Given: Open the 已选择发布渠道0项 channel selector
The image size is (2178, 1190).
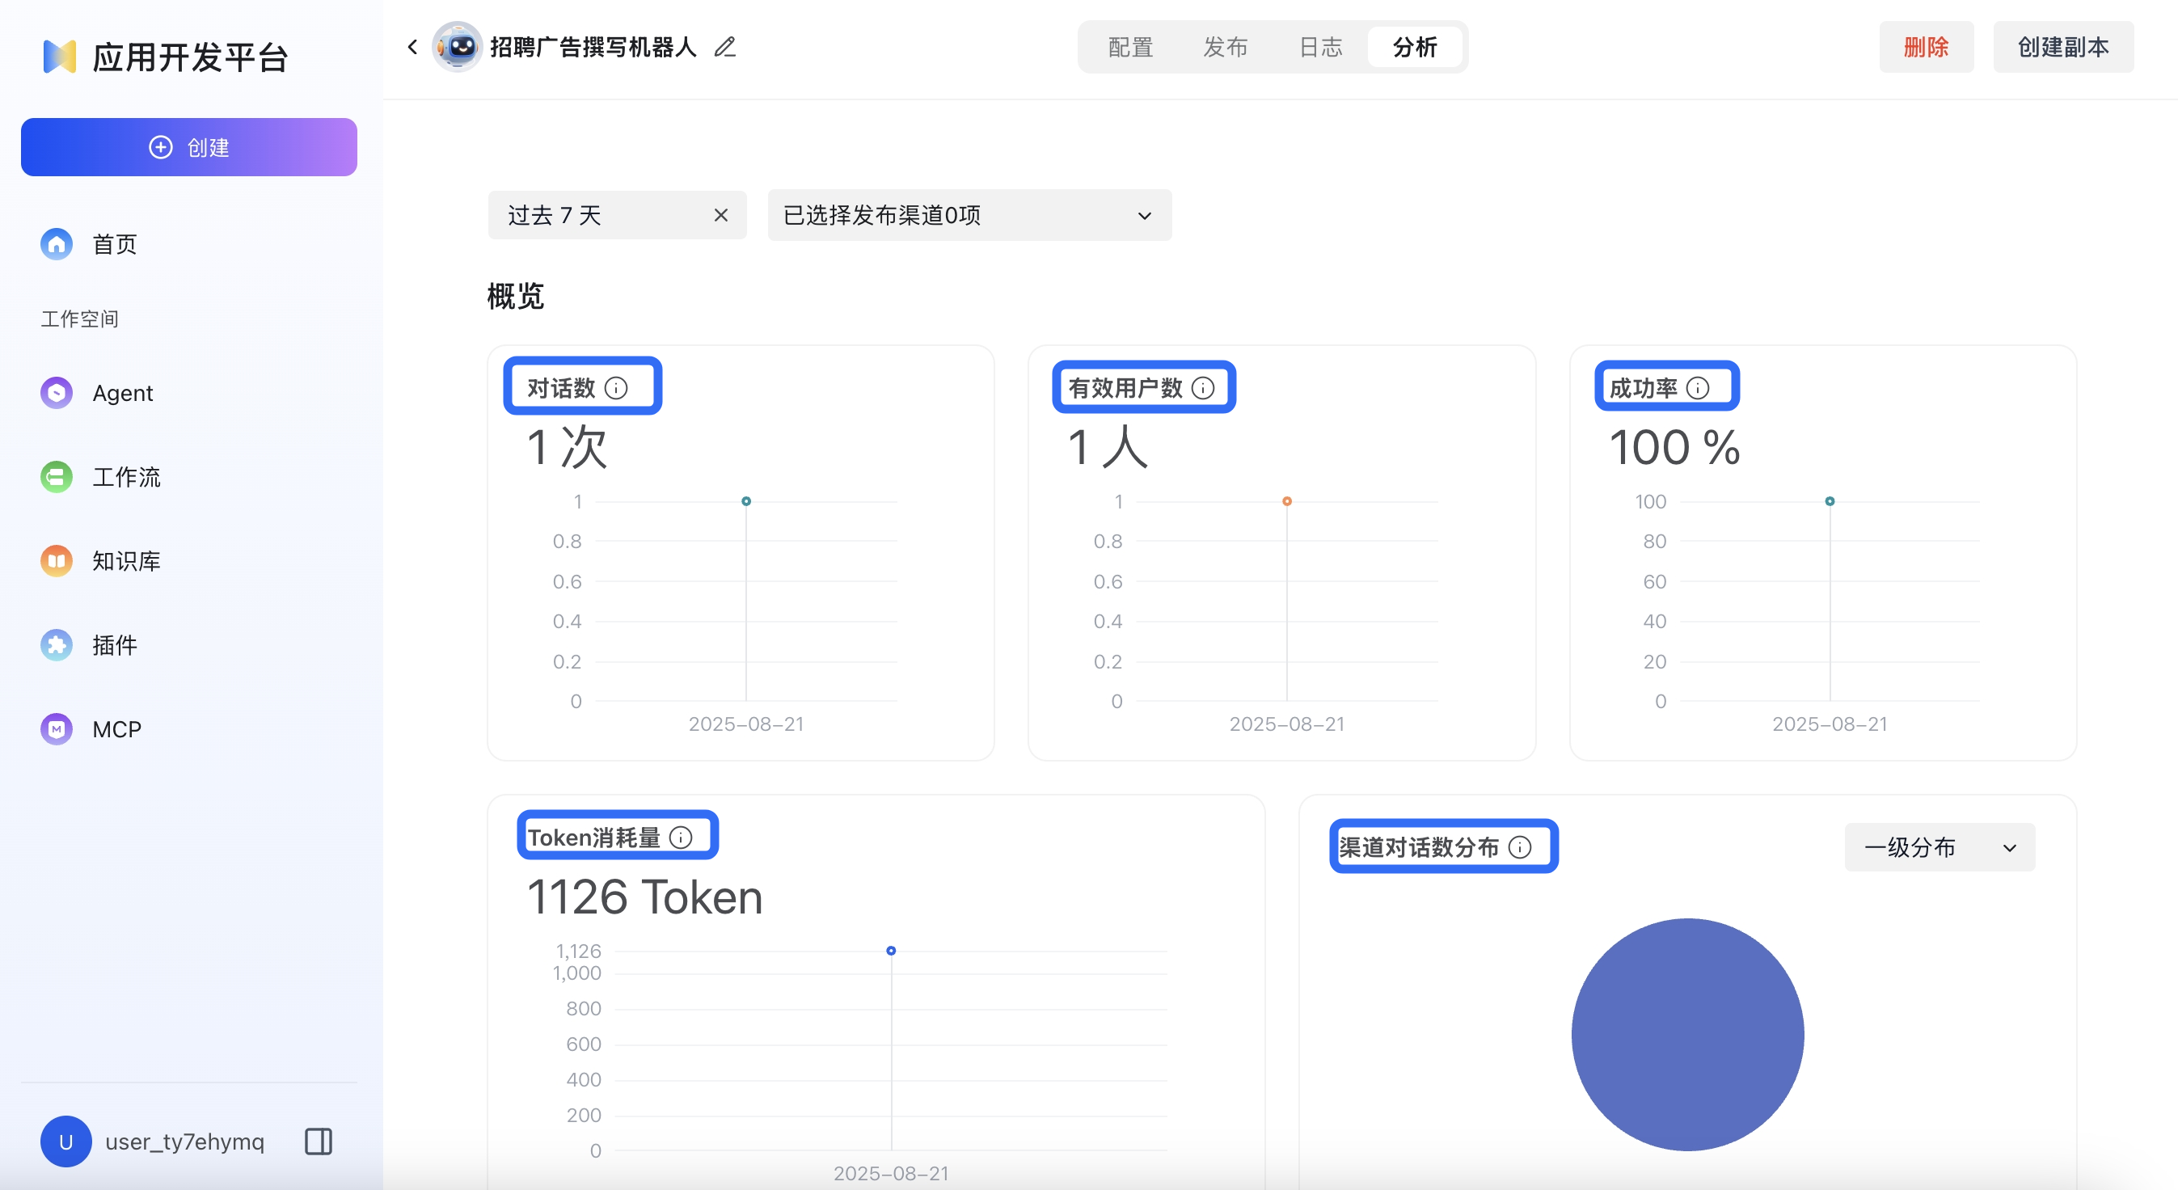Looking at the screenshot, I should 968,215.
